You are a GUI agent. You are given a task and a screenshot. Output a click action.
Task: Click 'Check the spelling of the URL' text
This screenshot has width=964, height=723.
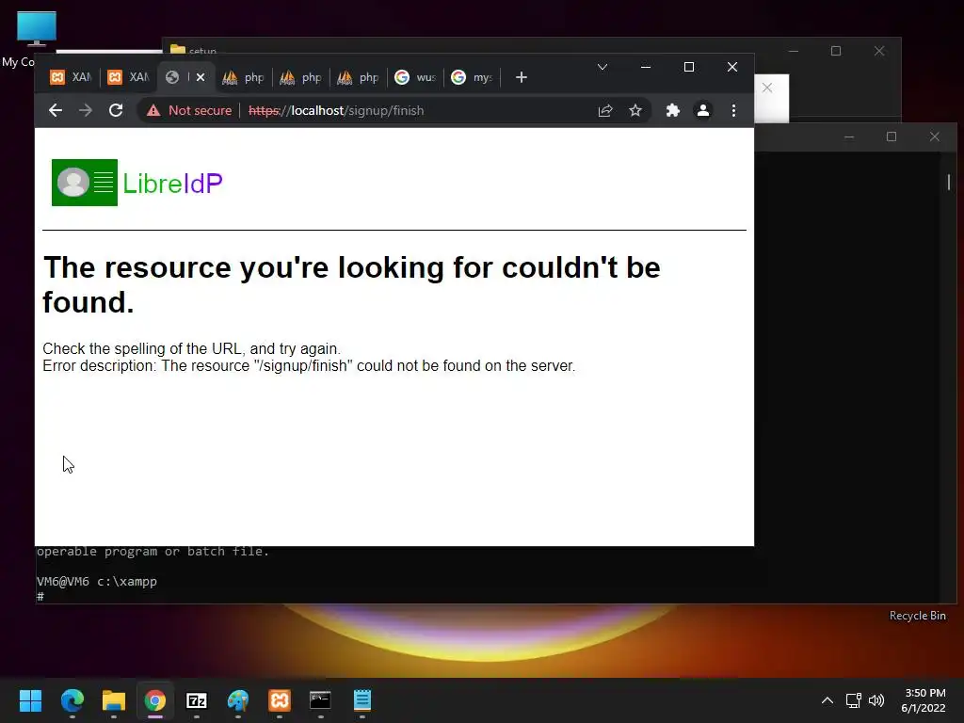(191, 348)
